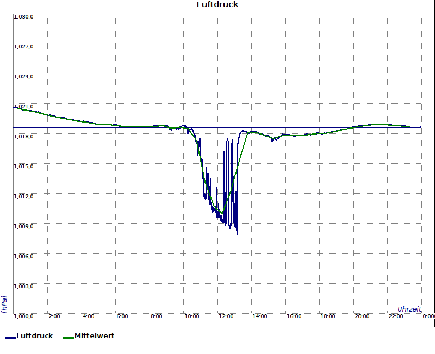Click the lowest point of the green Mittelwert curve
This screenshot has width=435, height=354.
tap(222, 213)
